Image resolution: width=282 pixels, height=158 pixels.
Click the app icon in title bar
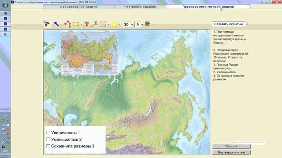click(12, 2)
